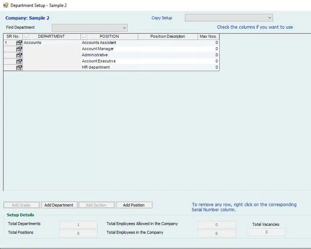The width and height of the screenshot is (311, 249).
Task: Select the Administrative position cell
Action: 109,55
